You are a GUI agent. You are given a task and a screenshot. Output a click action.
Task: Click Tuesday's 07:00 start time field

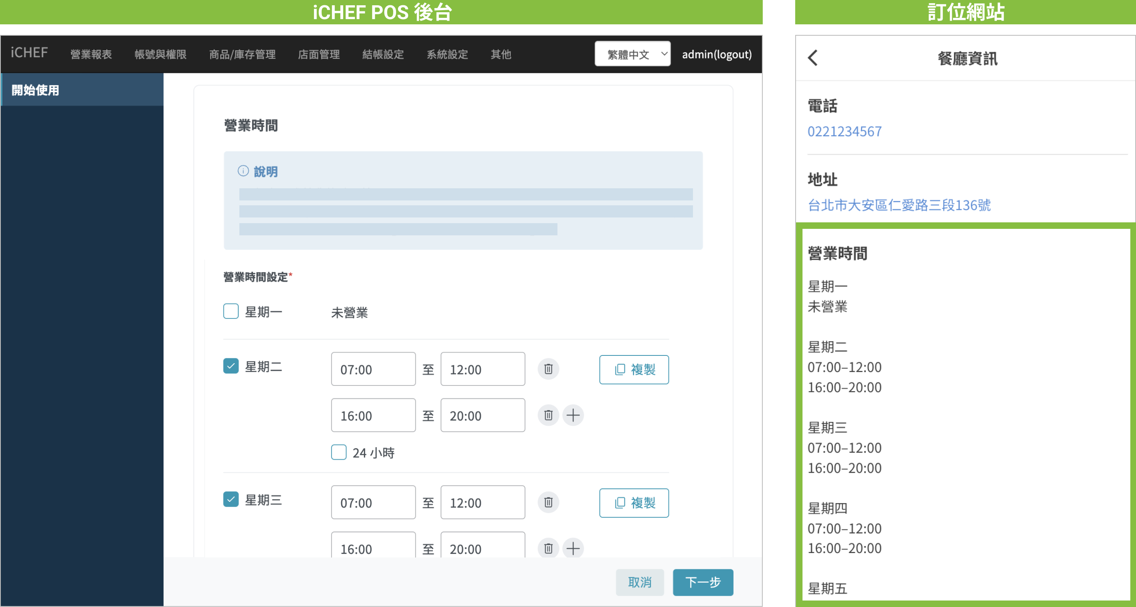coord(373,369)
